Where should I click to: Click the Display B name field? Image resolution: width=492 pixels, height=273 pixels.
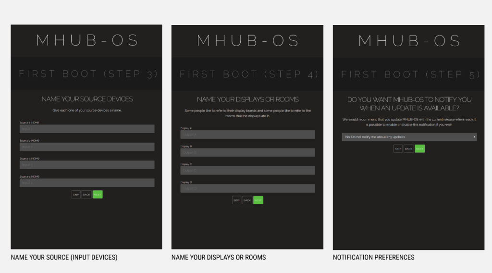point(247,152)
